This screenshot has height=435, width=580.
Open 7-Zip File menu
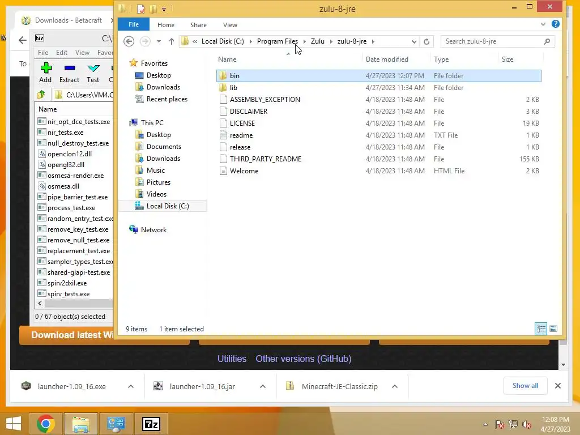(43, 53)
